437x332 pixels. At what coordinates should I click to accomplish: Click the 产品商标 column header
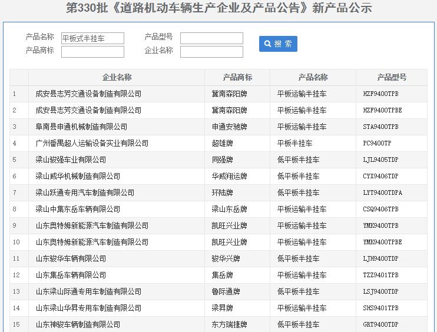(237, 78)
